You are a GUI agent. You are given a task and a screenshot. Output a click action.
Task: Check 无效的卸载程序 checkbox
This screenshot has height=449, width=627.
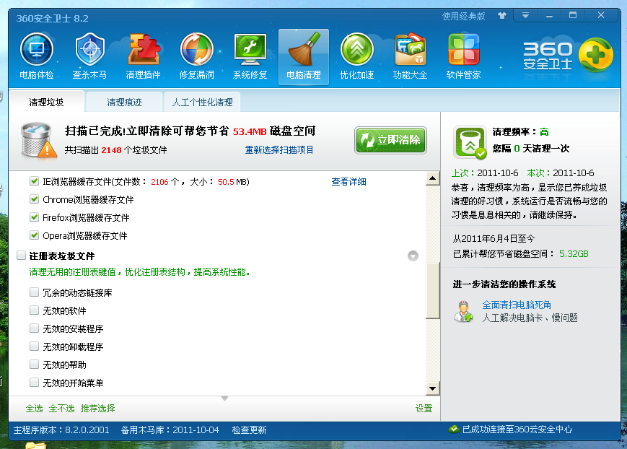pyautogui.click(x=34, y=346)
